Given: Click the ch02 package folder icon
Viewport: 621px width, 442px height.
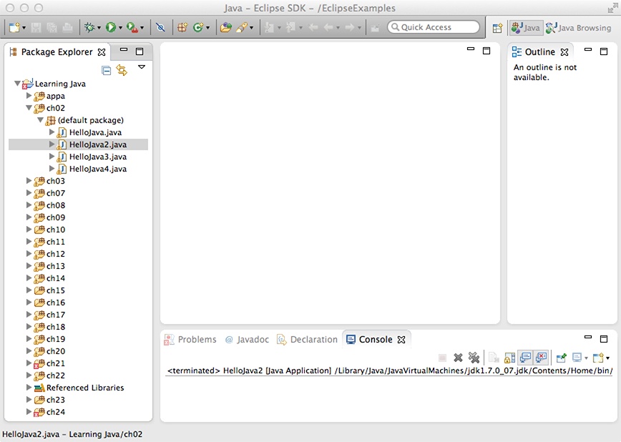Looking at the screenshot, I should coord(39,108).
